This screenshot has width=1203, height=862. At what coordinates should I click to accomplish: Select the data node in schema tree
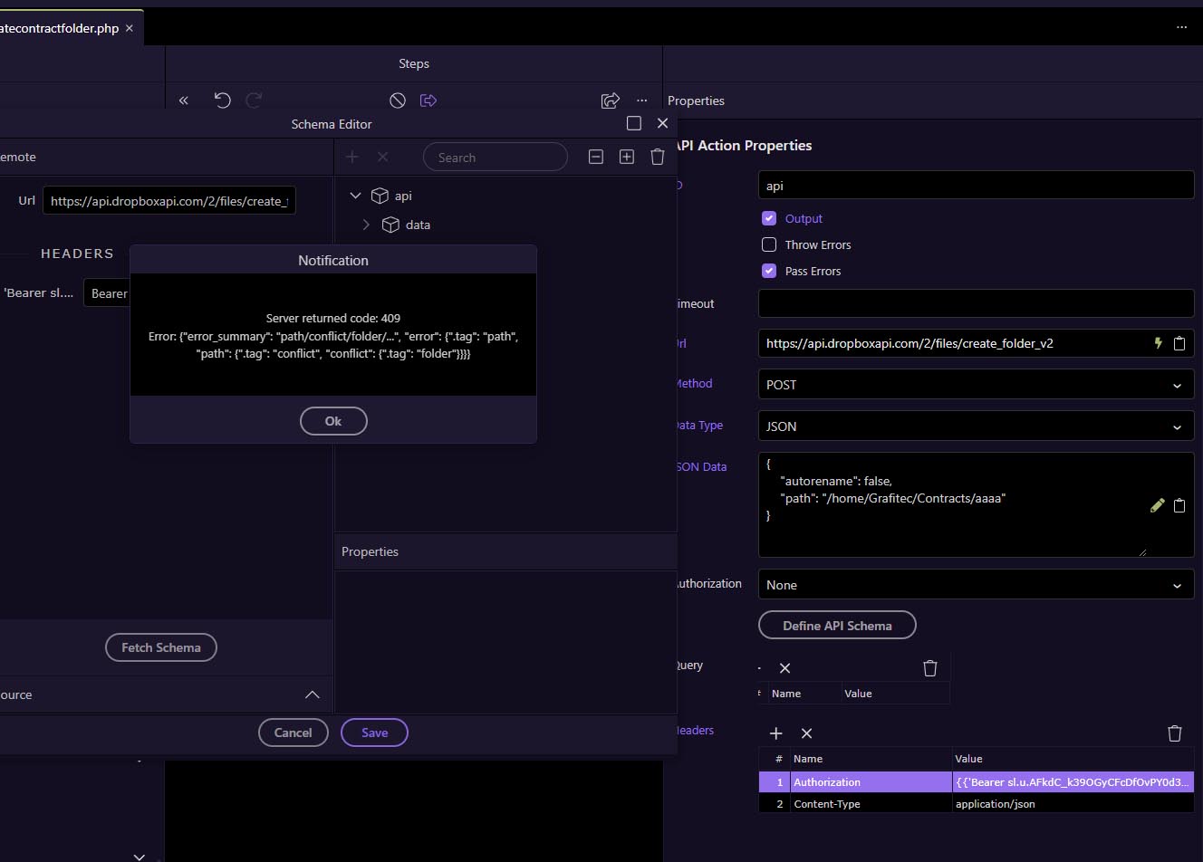tap(418, 225)
